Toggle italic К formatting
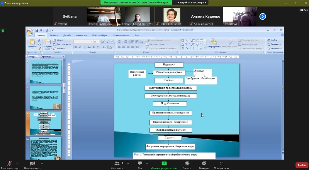309x170 pixels. point(80,47)
